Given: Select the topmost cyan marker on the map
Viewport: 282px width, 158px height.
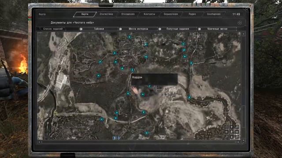Looking at the screenshot, I should [129, 37].
